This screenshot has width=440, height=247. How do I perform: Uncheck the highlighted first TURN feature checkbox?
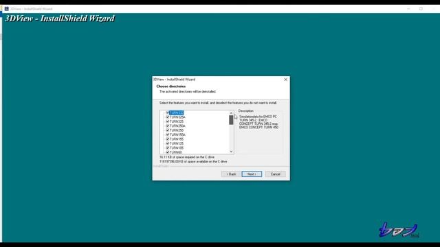[x=168, y=113]
